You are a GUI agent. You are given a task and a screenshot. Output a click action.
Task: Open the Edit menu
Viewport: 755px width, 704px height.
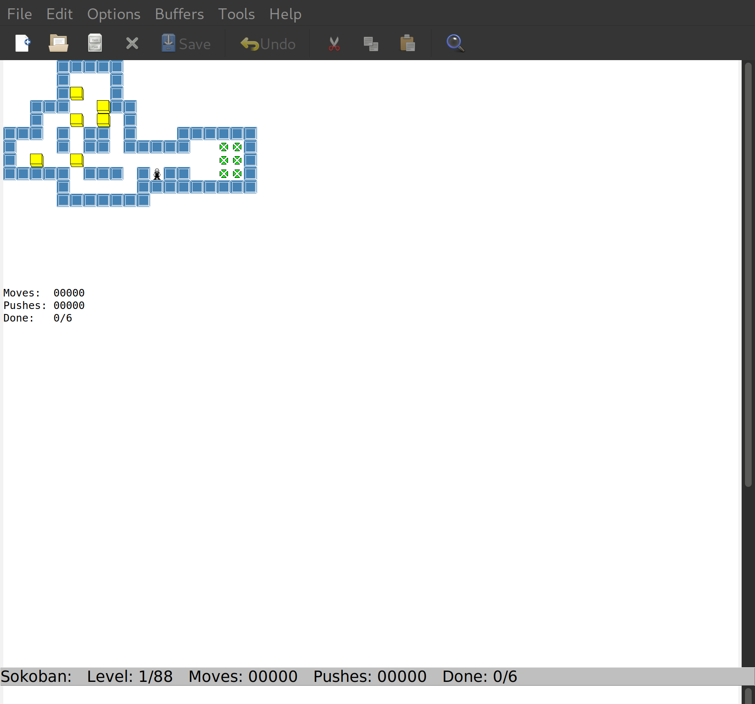[x=59, y=14]
